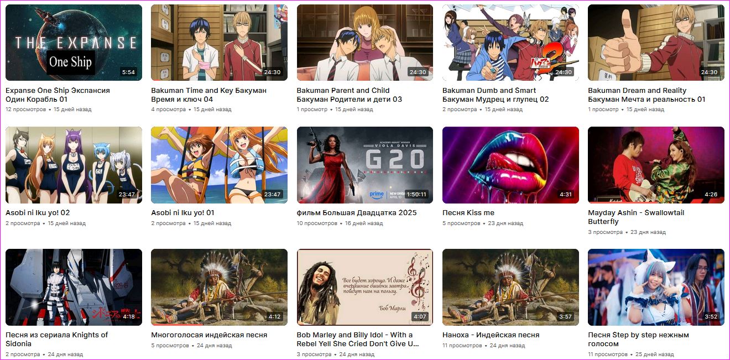Click the фильм Большая Двадцатка 2025 title

(x=357, y=213)
